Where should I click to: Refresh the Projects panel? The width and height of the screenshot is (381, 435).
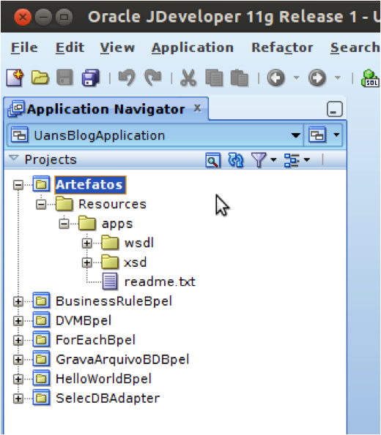coord(235,160)
